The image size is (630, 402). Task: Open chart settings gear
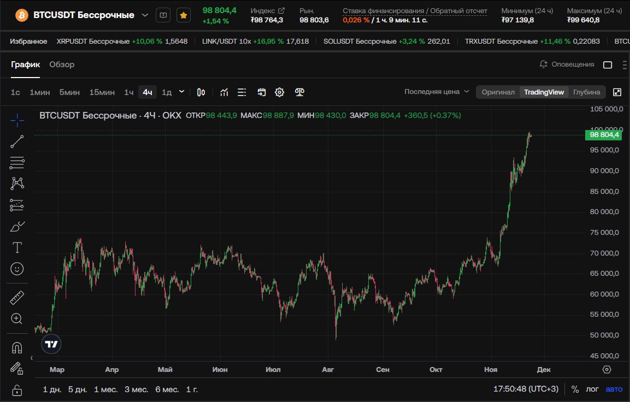[280, 92]
